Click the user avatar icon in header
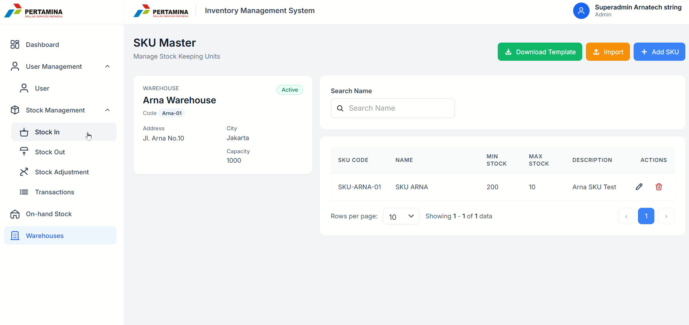The width and height of the screenshot is (689, 325). pos(581,11)
